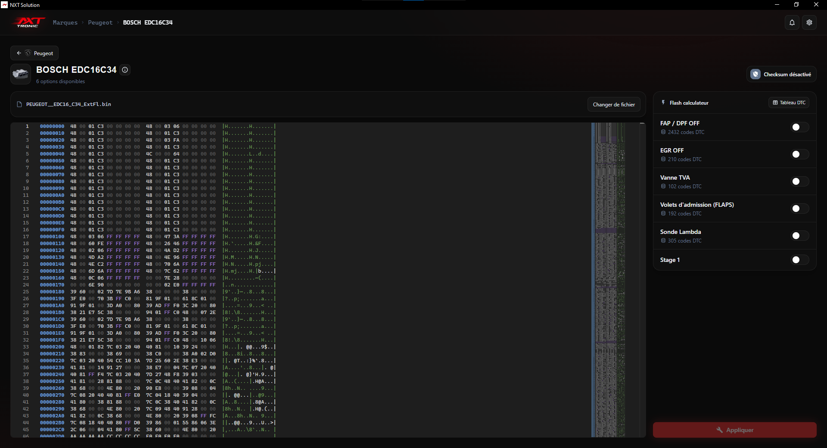Image resolution: width=827 pixels, height=448 pixels.
Task: Minimize the NXT Solution window
Action: point(777,5)
